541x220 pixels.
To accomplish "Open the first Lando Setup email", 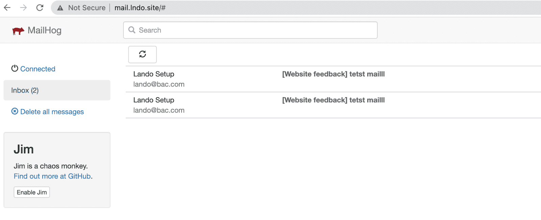I will tap(154, 74).
